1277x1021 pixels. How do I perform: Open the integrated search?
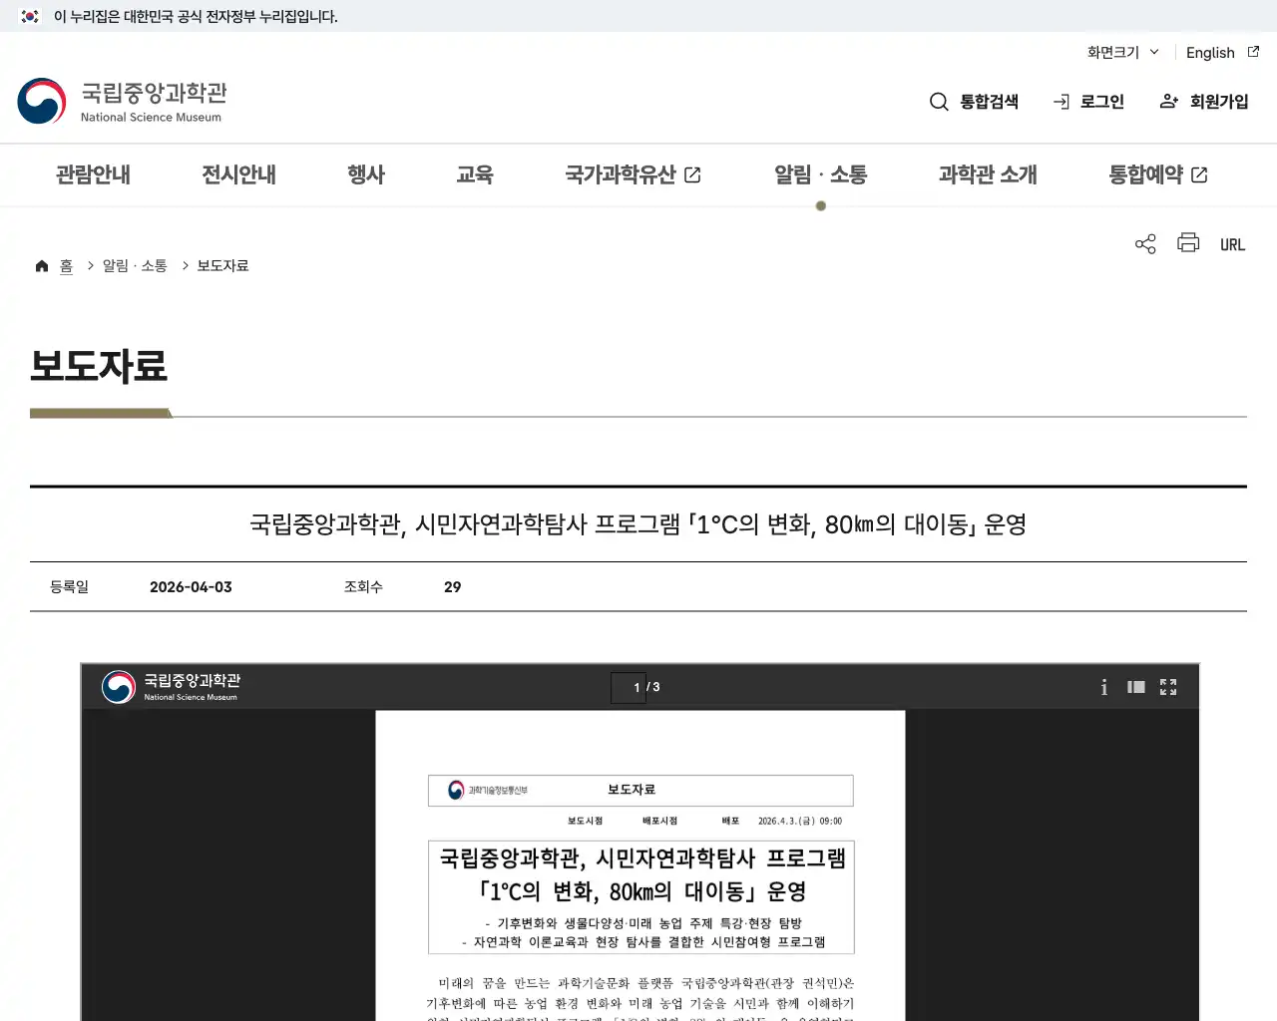click(x=973, y=101)
